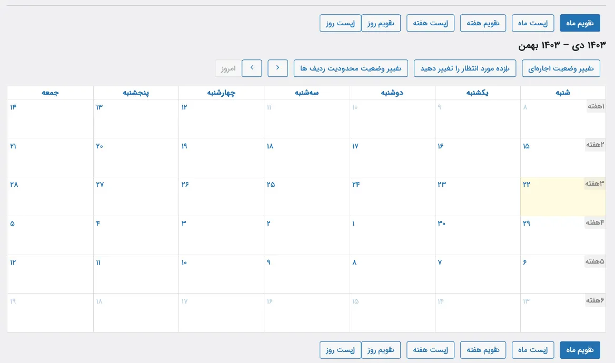Select the هفته۶ week label

point(595,300)
